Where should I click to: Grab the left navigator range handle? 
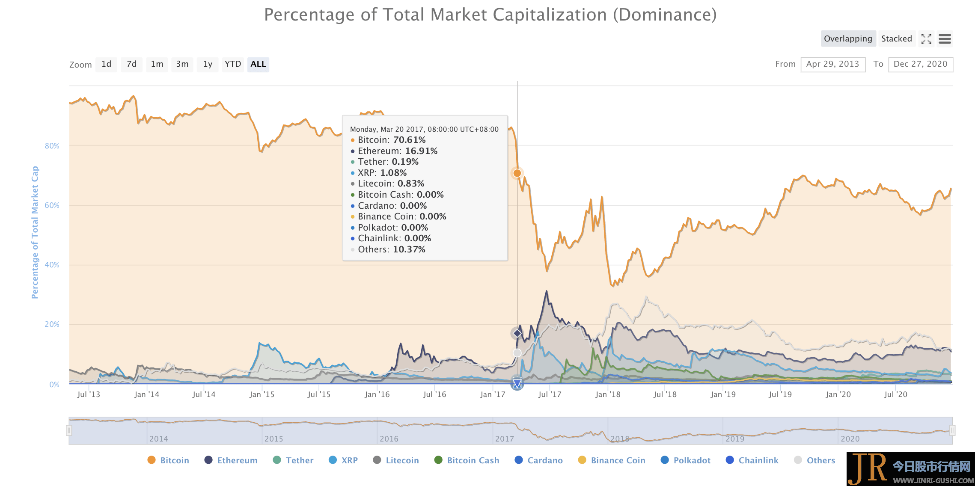68,430
